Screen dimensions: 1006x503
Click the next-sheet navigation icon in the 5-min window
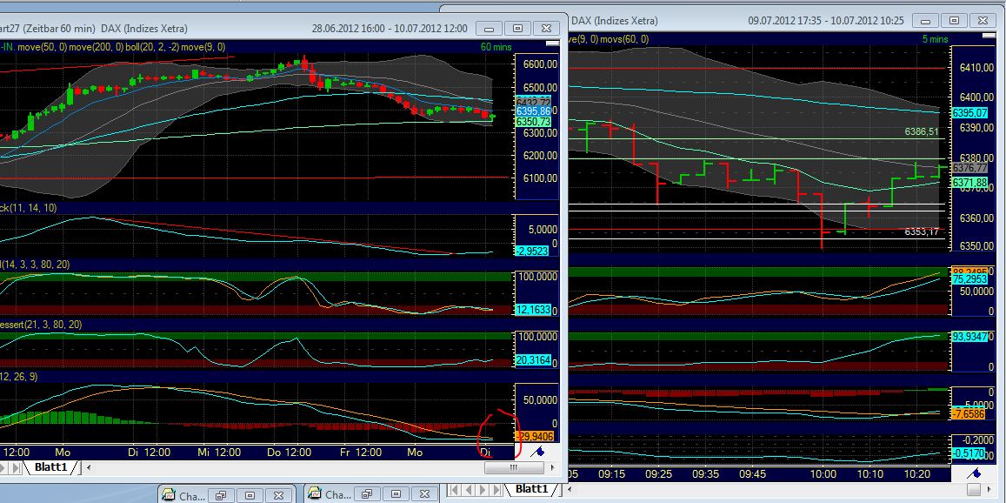pos(482,489)
